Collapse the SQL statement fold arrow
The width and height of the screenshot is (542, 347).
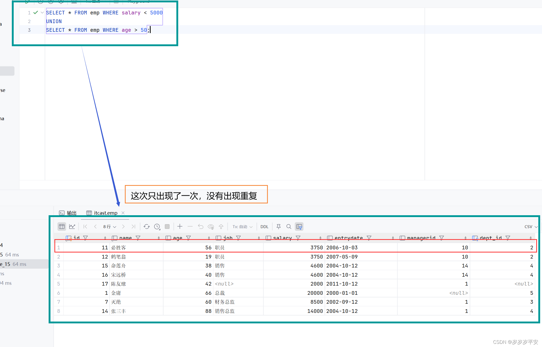42,13
